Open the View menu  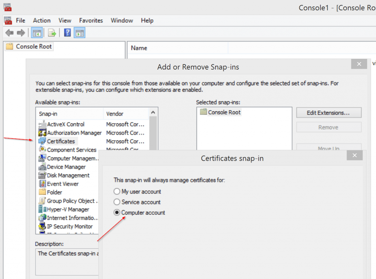pyautogui.click(x=65, y=21)
